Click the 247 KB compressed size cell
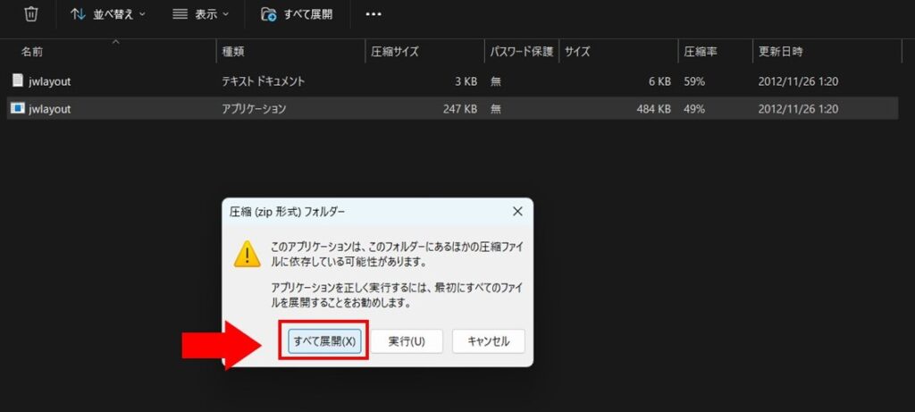Screen dimensions: 915x412 460,109
